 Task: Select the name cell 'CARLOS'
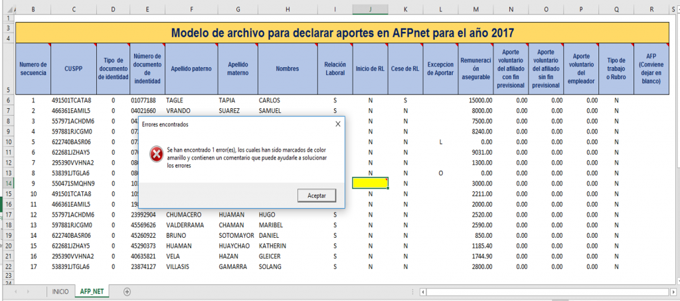coord(288,100)
